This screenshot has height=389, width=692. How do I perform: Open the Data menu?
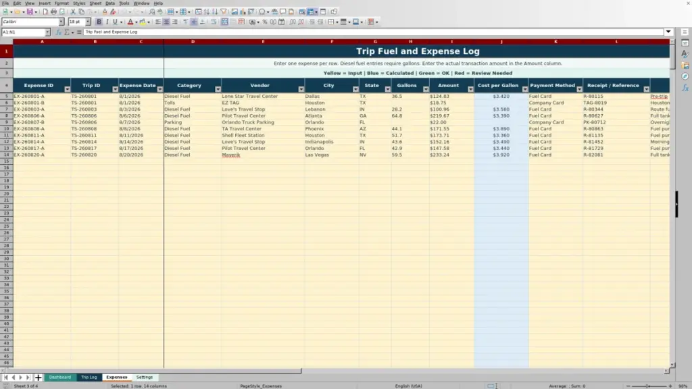(x=110, y=3)
